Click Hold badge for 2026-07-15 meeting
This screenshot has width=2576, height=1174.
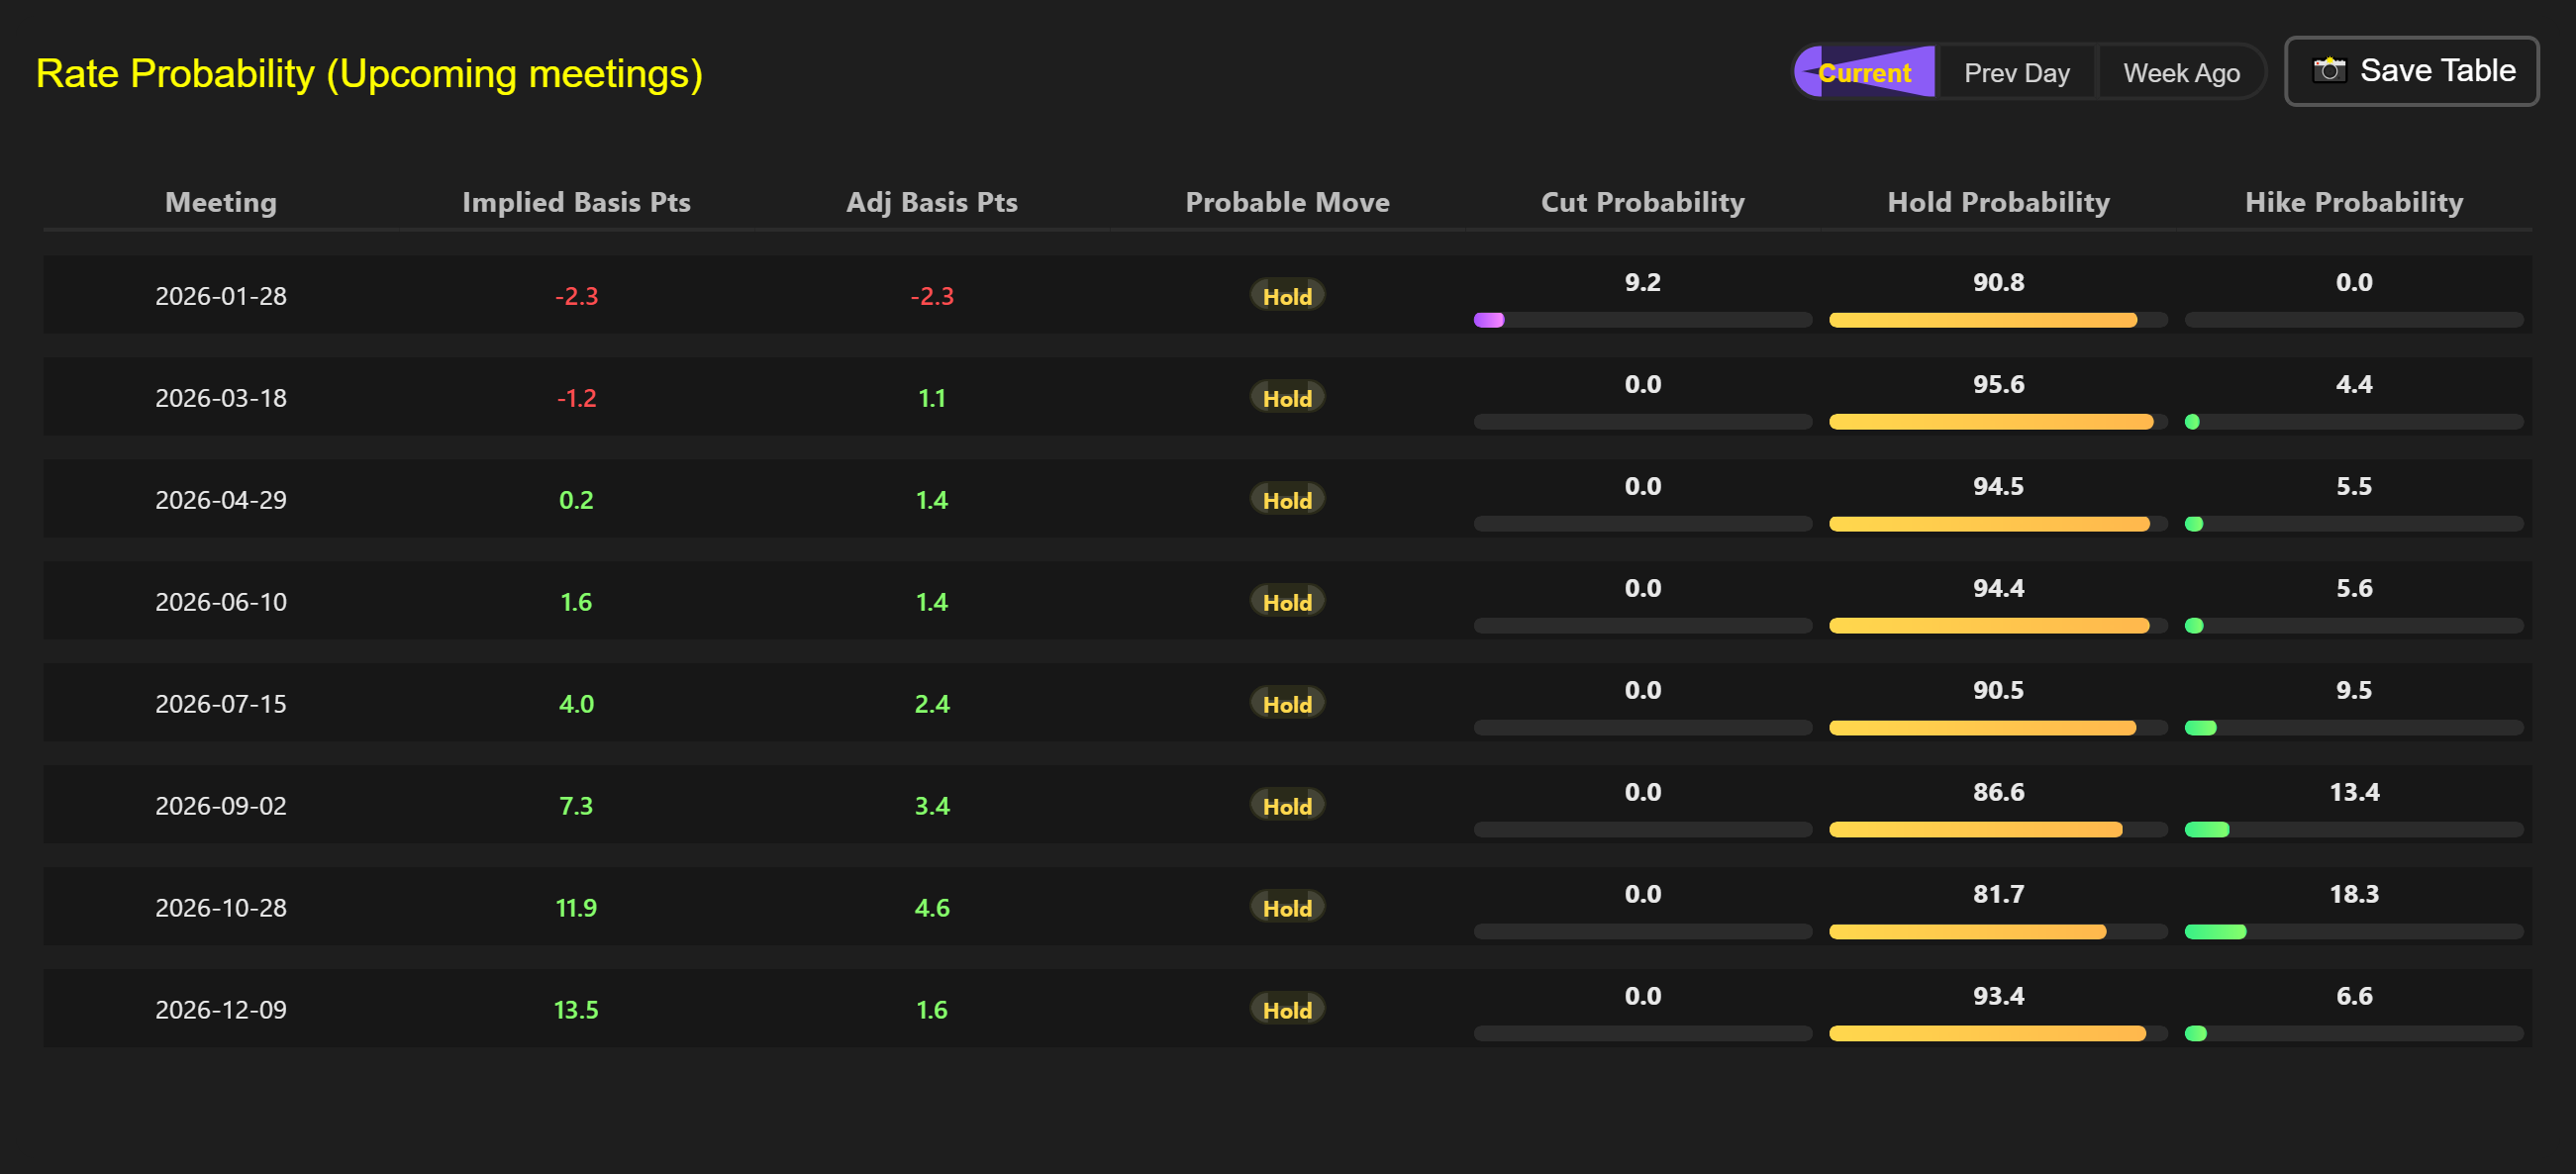(1287, 704)
